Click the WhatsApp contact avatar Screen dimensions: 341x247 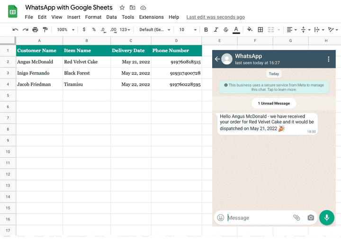(x=227, y=59)
